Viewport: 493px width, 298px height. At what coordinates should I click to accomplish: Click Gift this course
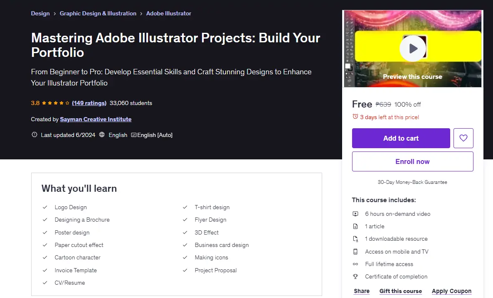(x=401, y=291)
